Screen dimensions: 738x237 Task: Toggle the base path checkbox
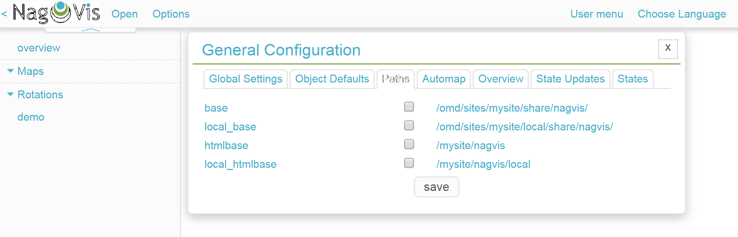409,107
